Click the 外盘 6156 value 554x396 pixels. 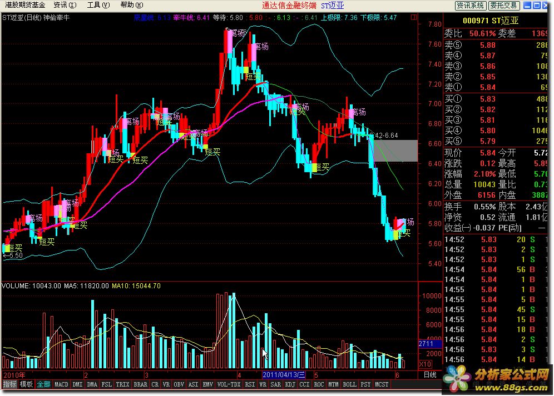(487, 195)
